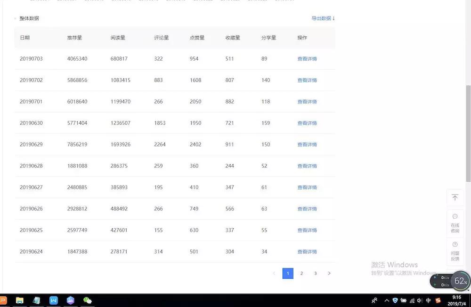Click the page vertical scrollbar thumb
This screenshot has height=307, width=471.
pyautogui.click(x=468, y=133)
